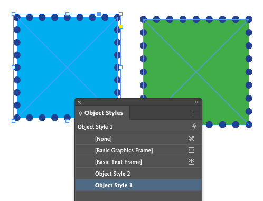Click the Quick Apply lightning bolt icon

tap(194, 126)
